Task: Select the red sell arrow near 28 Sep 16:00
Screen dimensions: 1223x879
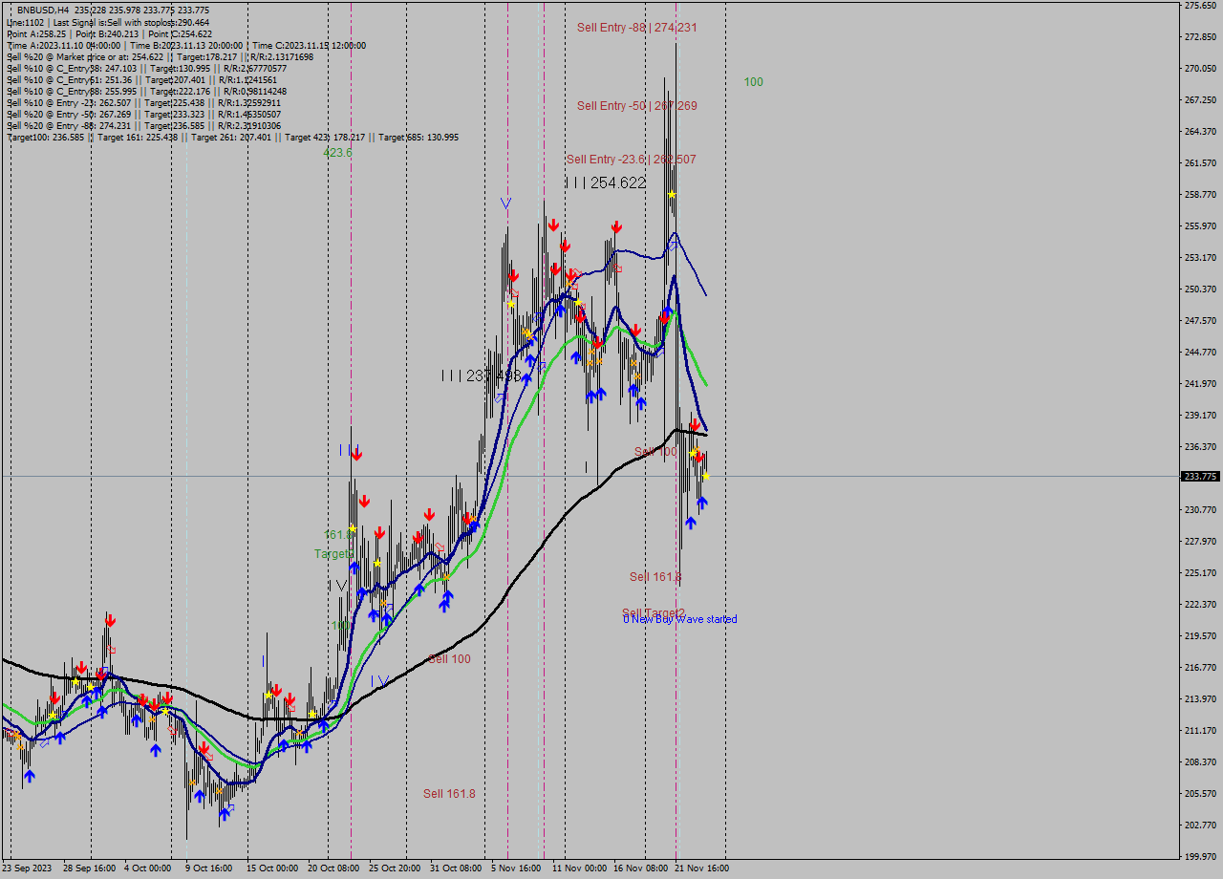Action: click(x=82, y=666)
